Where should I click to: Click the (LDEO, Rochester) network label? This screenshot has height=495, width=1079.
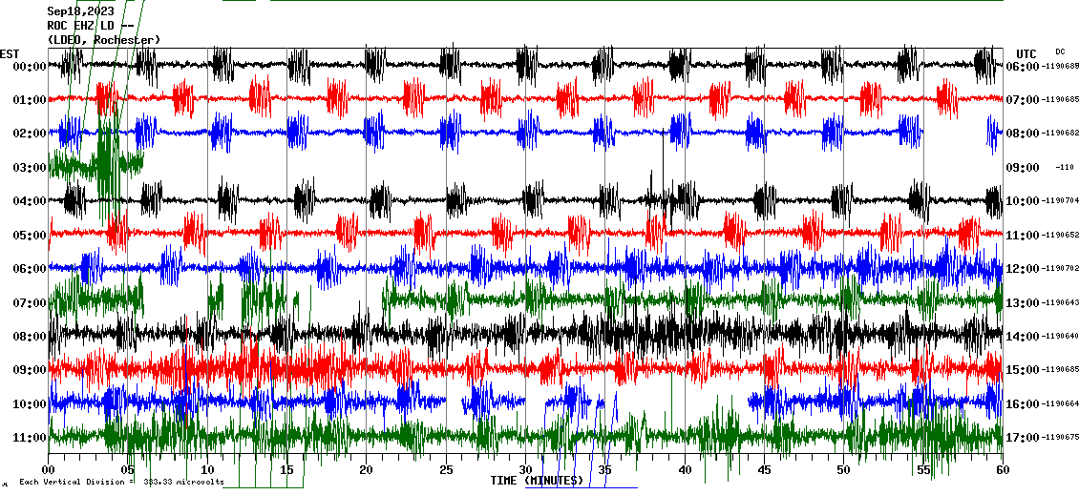coord(103,40)
